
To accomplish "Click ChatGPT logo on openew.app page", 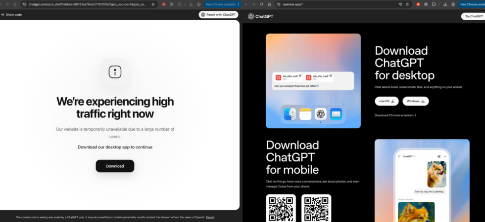I will click(x=260, y=16).
